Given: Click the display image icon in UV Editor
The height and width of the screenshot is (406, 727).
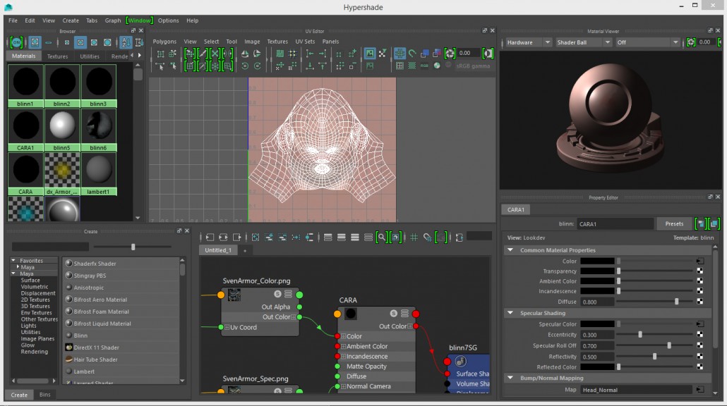Looking at the screenshot, I should pos(369,54).
